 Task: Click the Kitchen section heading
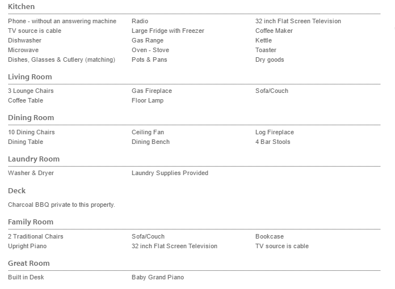(x=21, y=7)
